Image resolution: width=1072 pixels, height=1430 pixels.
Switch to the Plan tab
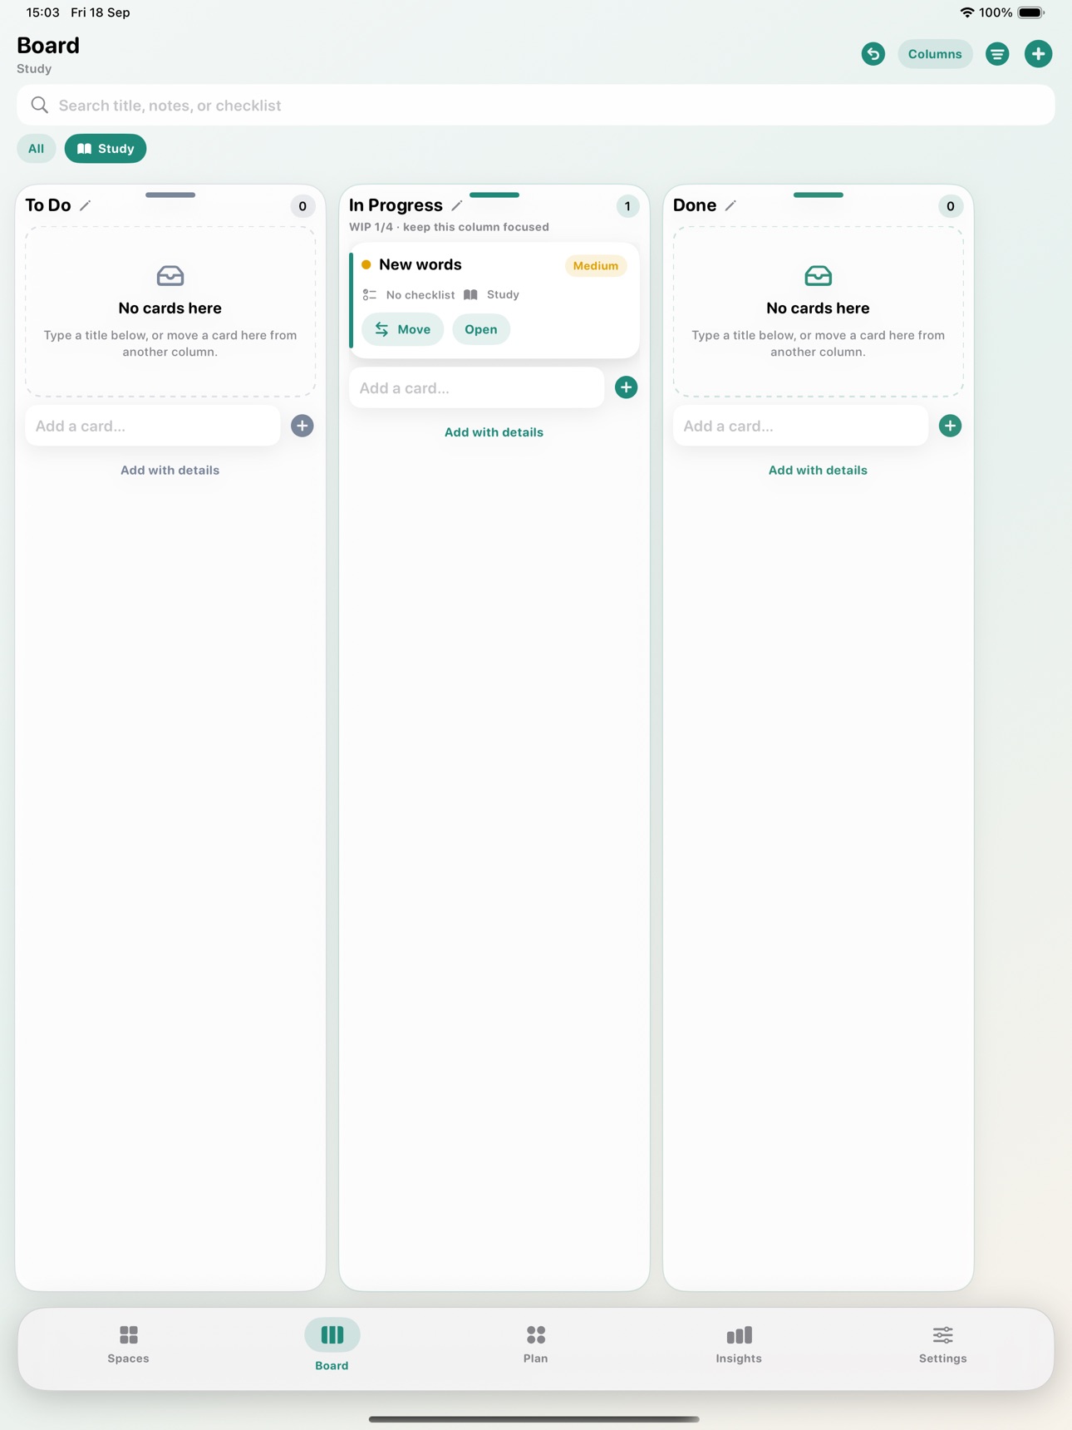pos(535,1344)
